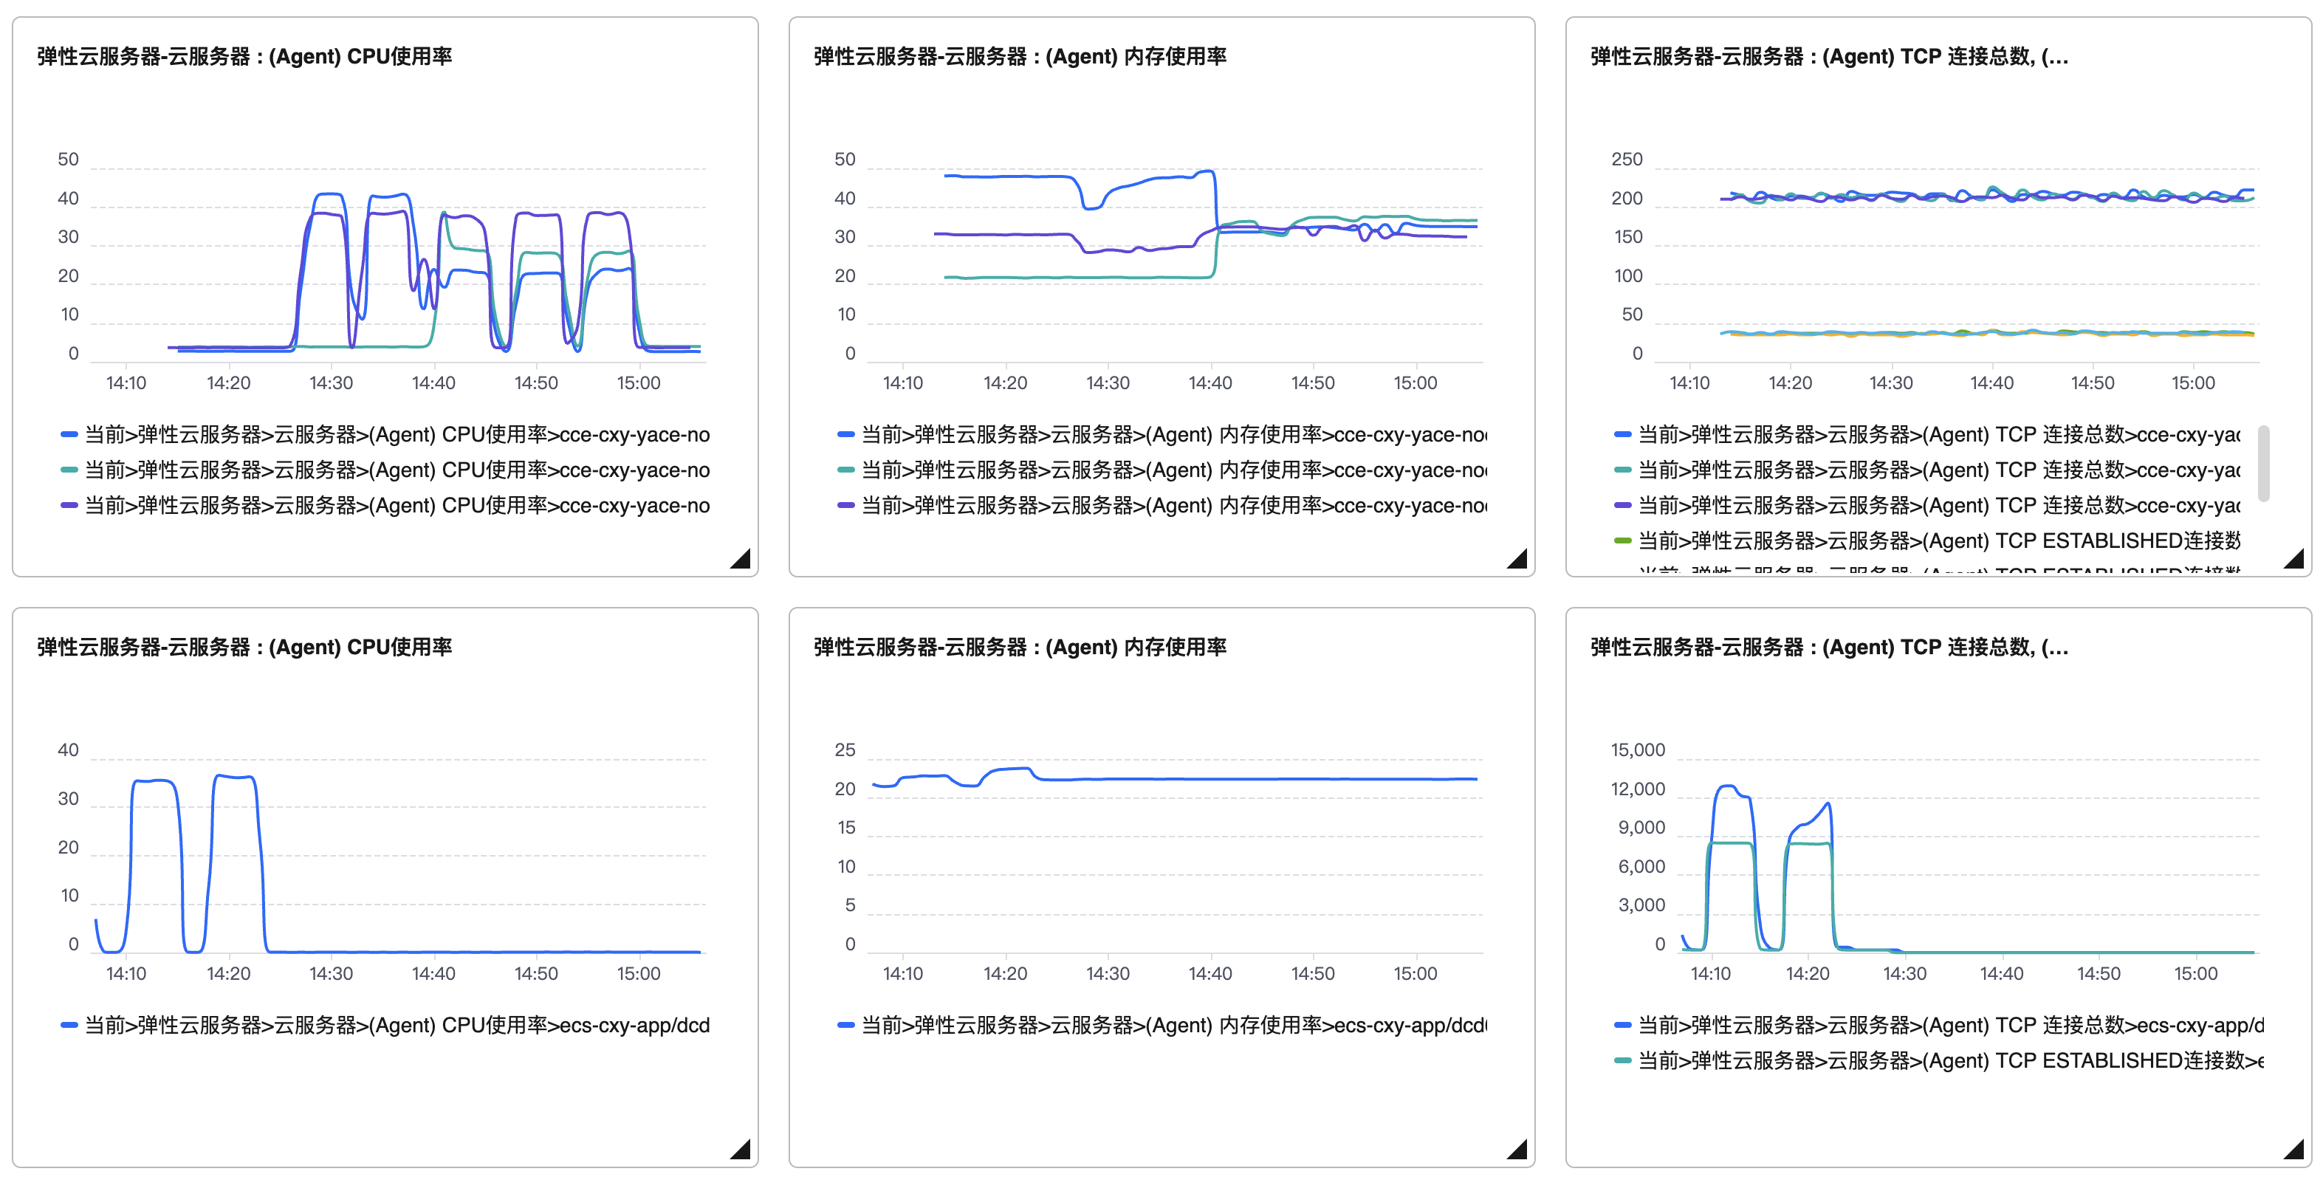This screenshot has width=2323, height=1177.
Task: Click truncated title of top-right TCP panel
Action: point(1829,57)
